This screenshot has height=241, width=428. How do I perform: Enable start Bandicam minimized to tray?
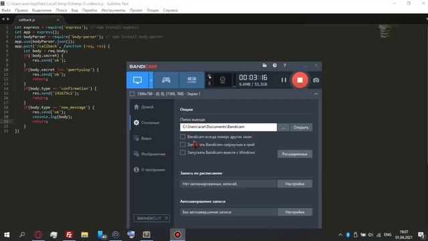coord(183,145)
